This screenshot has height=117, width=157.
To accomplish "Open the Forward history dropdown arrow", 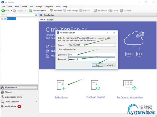I will pyautogui.click(x=25, y=11).
